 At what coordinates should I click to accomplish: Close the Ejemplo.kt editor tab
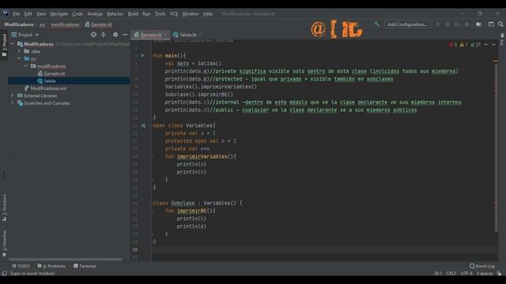click(x=166, y=35)
